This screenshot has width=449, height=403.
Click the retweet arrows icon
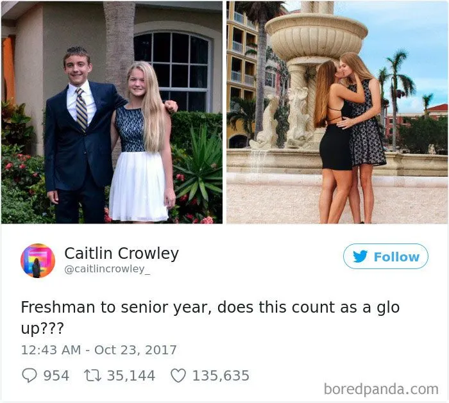(92, 375)
